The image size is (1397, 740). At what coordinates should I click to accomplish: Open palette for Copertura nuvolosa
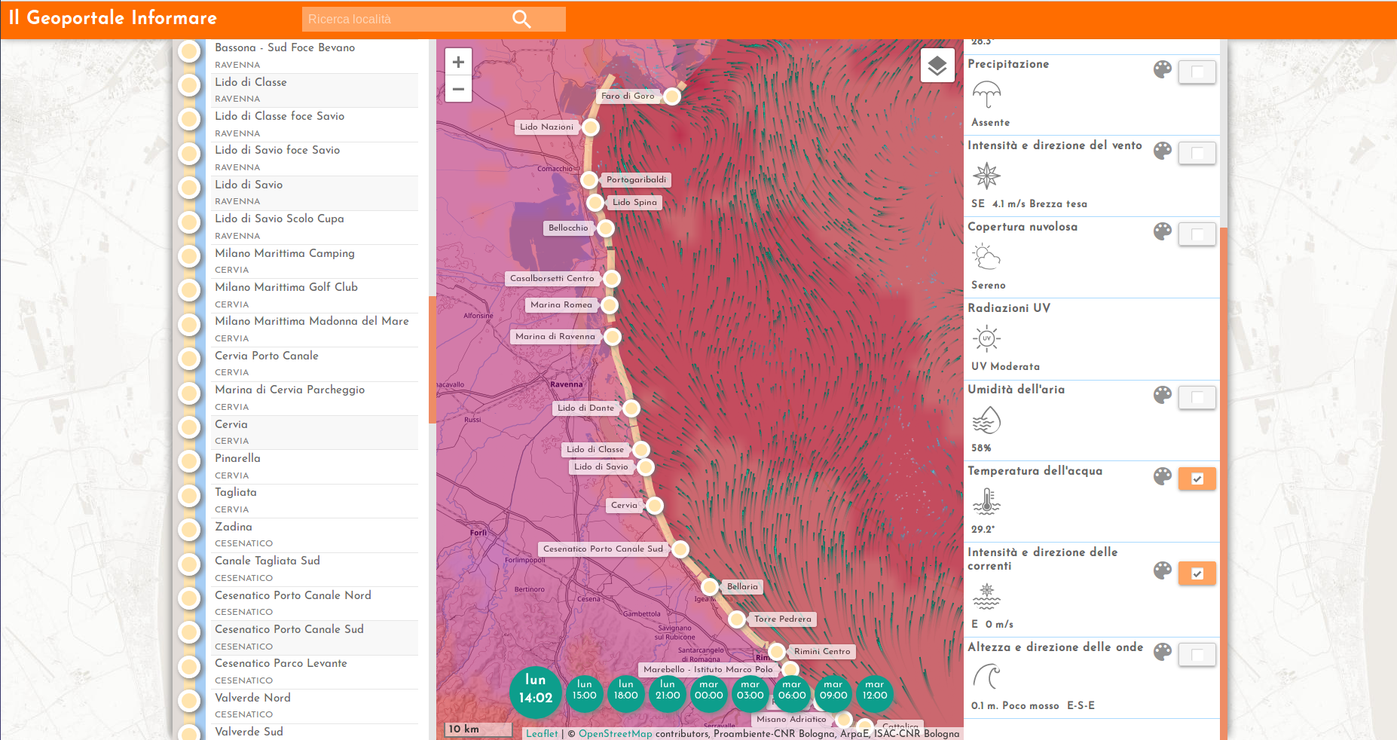click(x=1163, y=231)
